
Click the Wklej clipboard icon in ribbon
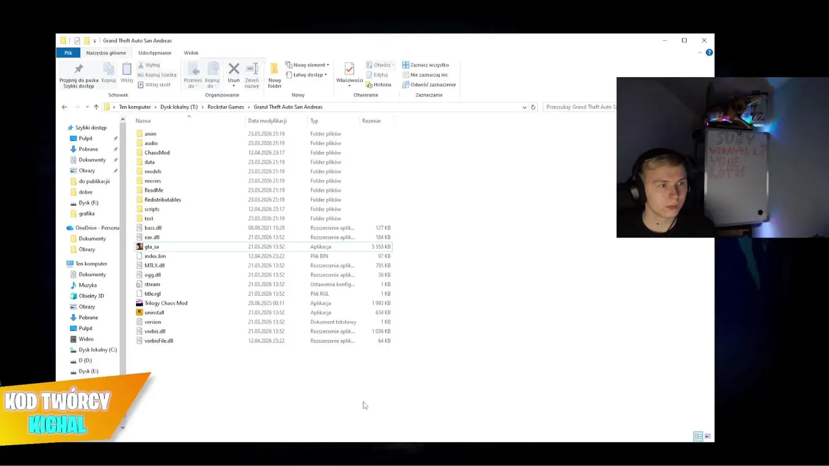point(127,69)
